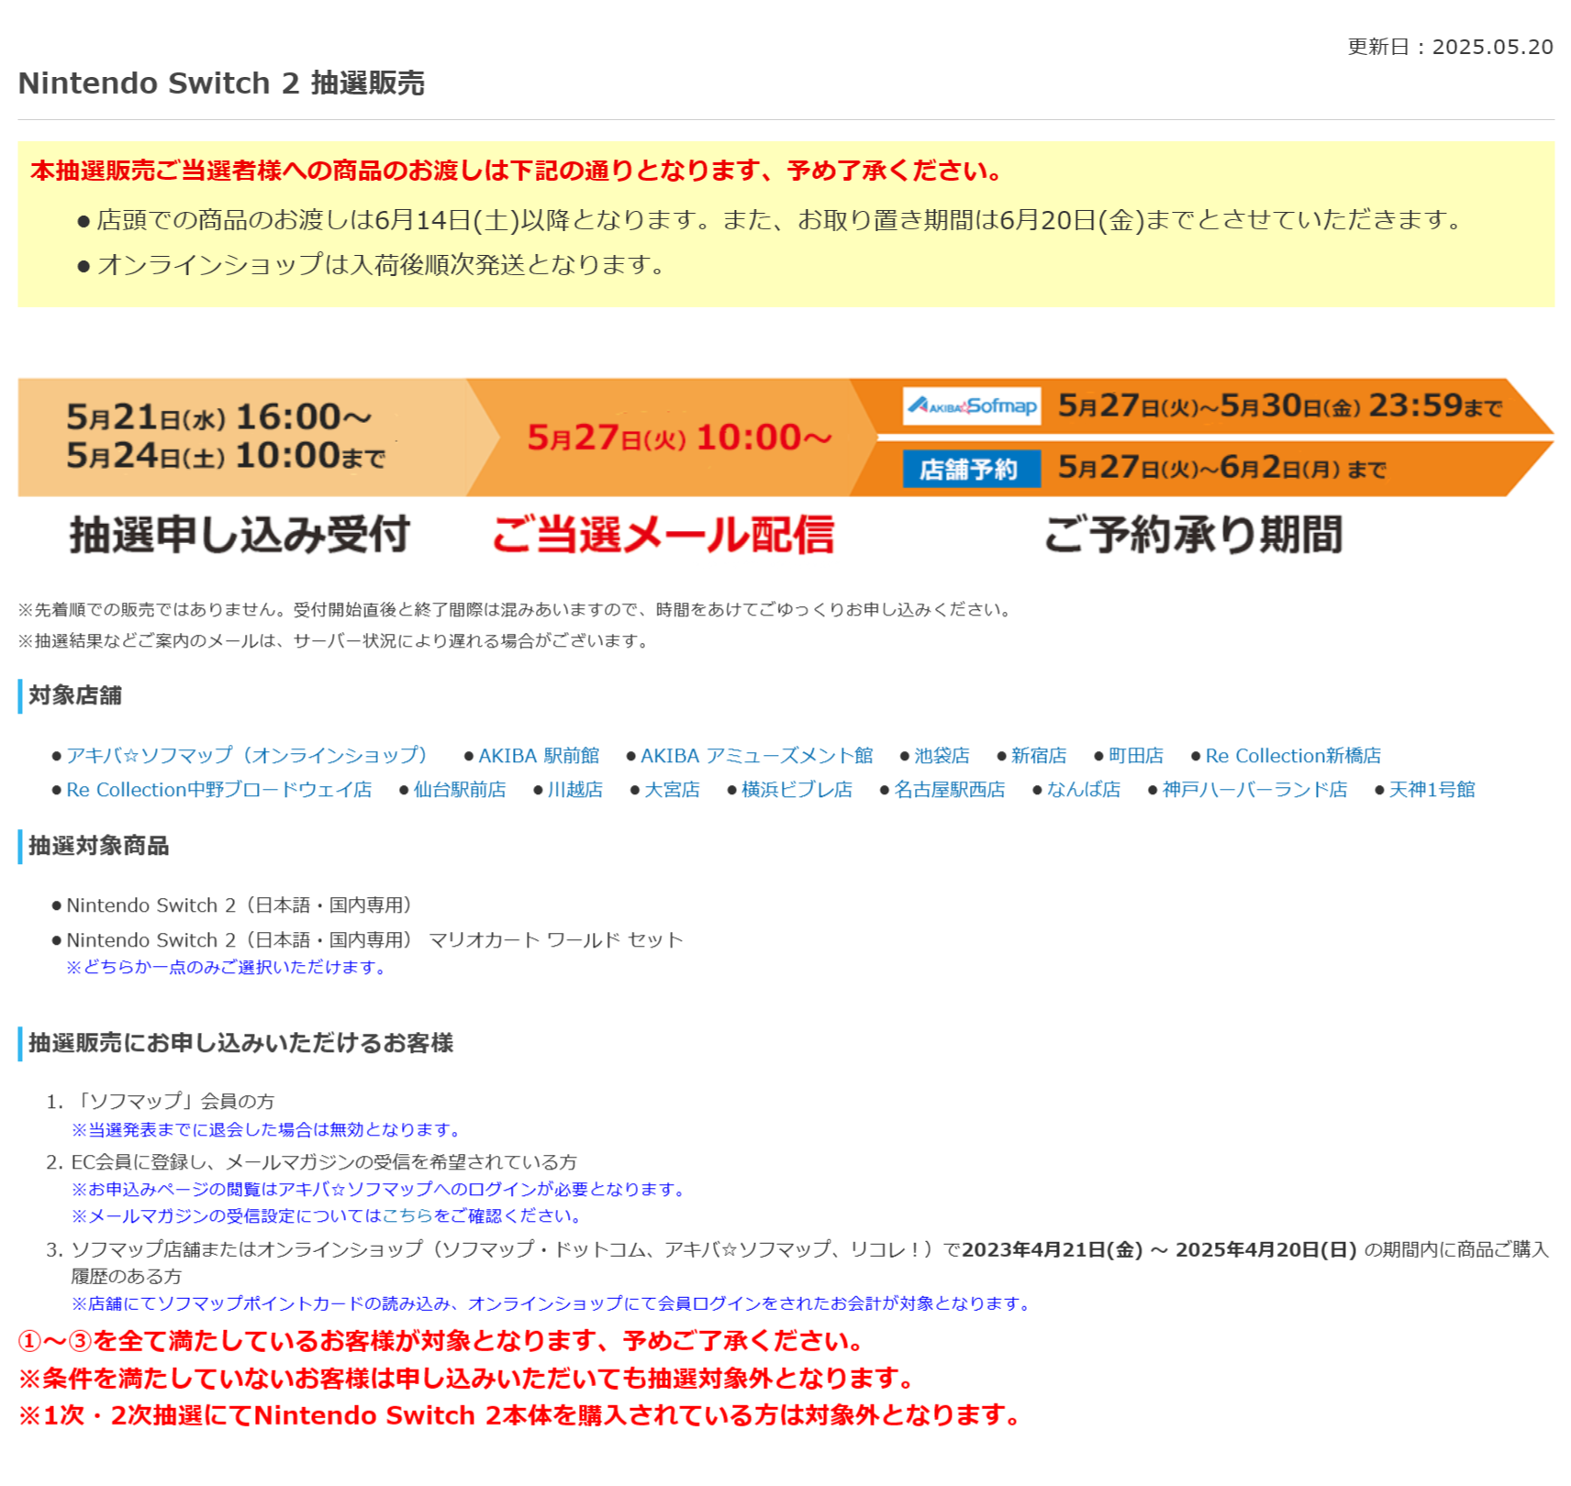Open the アキバ☆ソフマップ(オンラインショップ) link
The height and width of the screenshot is (1486, 1571).
(x=247, y=755)
